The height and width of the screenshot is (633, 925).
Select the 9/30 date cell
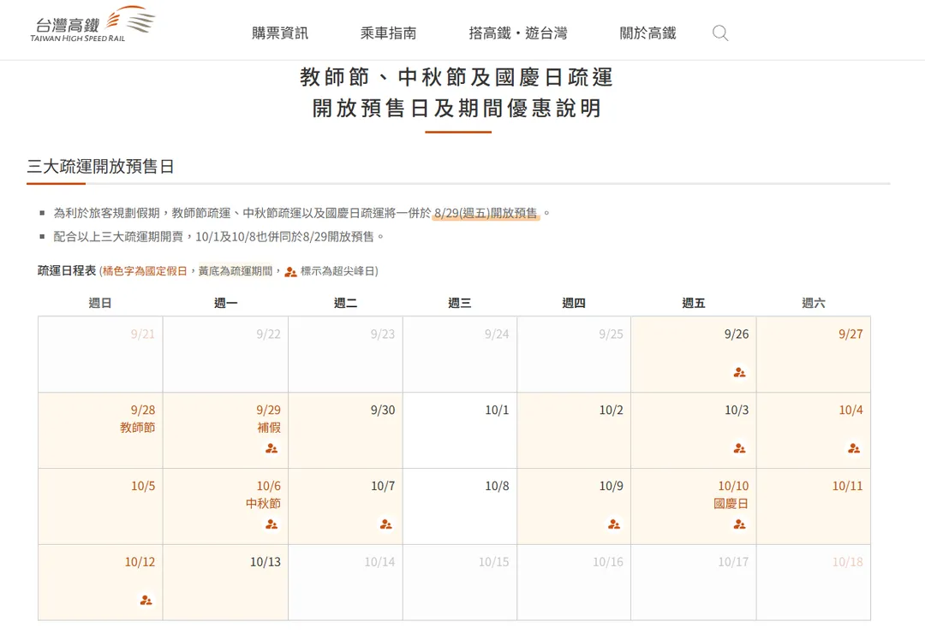click(346, 430)
